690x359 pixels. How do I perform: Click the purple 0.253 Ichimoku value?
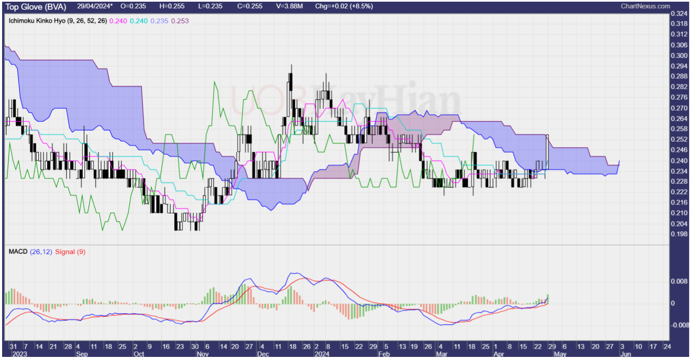180,21
